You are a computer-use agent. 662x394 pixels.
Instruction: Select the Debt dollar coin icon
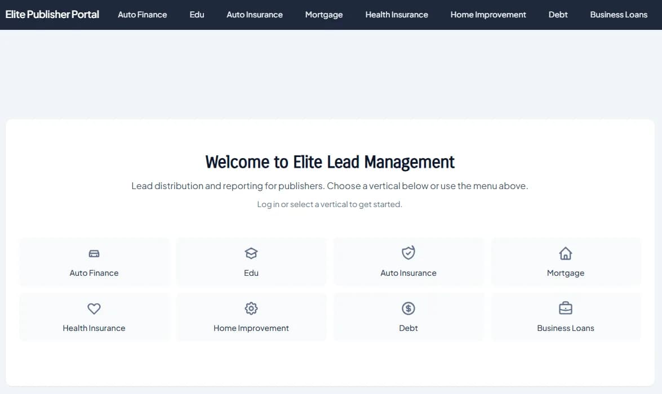click(x=408, y=308)
